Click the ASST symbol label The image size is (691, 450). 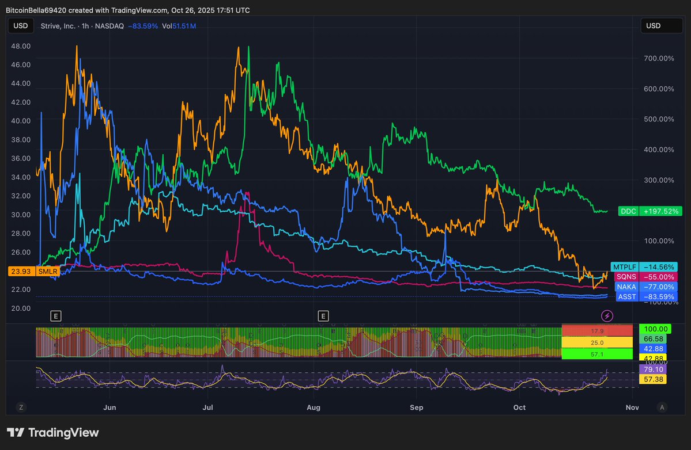(x=626, y=296)
